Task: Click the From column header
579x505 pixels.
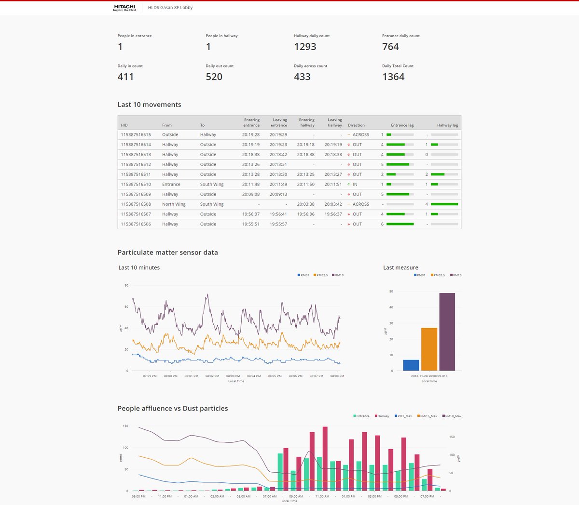Action: click(x=167, y=125)
